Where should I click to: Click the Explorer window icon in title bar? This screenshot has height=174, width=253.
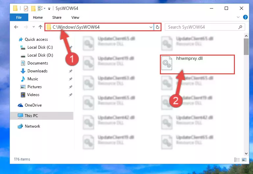point(15,8)
